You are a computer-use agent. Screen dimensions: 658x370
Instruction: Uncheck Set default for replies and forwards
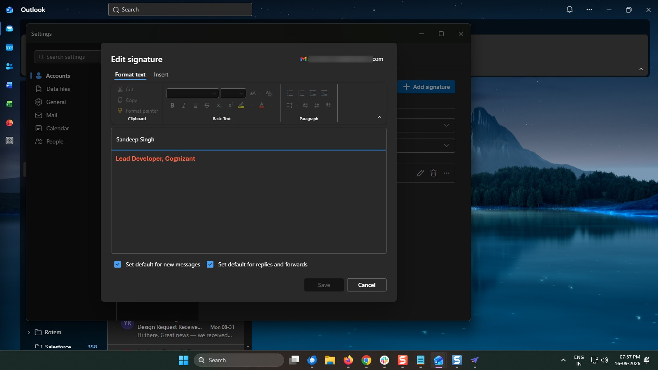click(x=210, y=264)
